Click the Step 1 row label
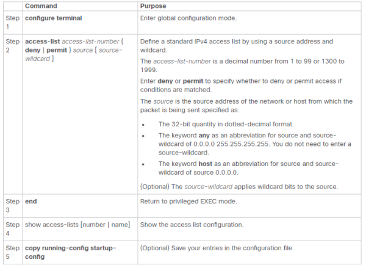366x268 pixels. [13, 23]
